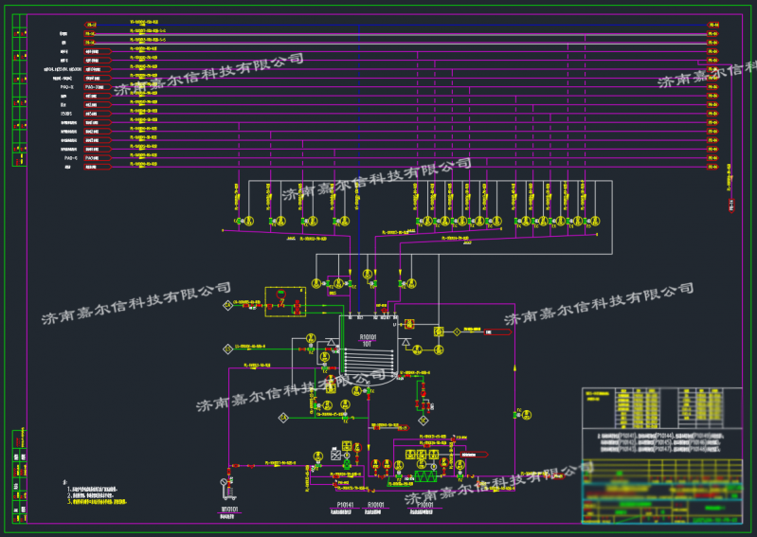Viewport: 757px width, 537px height.
Task: Click the P10141 equipment tag at bottom
Action: [x=345, y=505]
